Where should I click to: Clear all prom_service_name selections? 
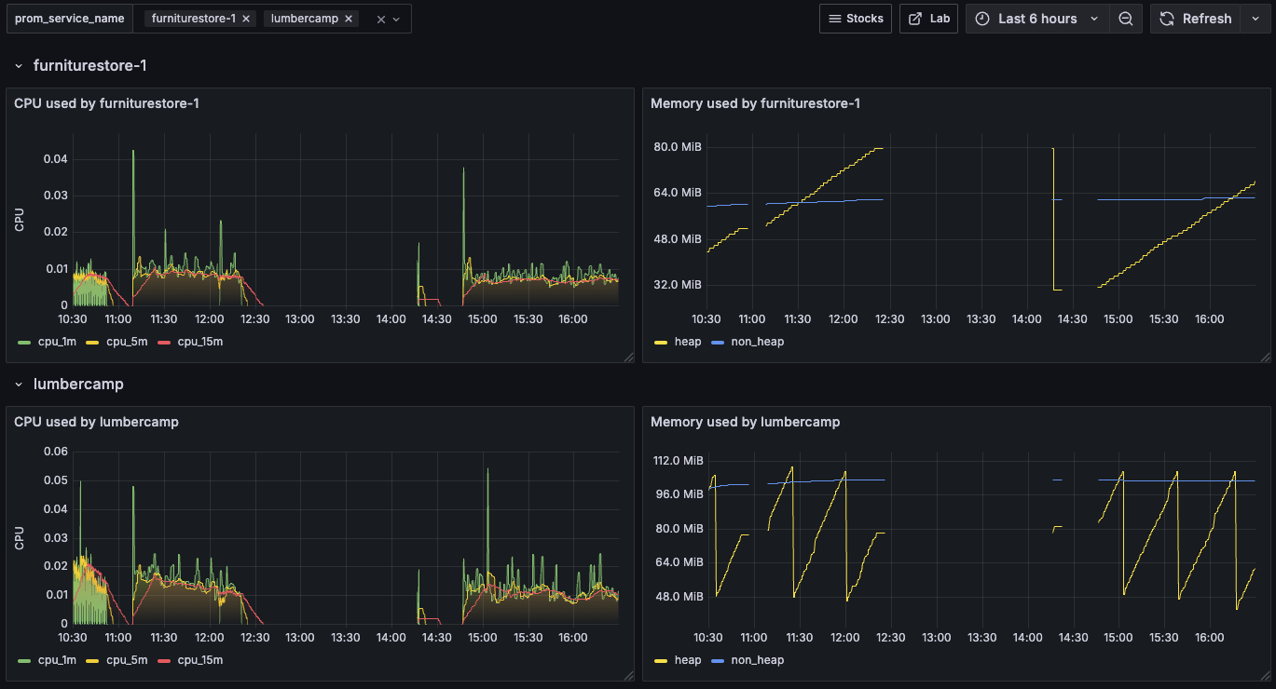(380, 20)
